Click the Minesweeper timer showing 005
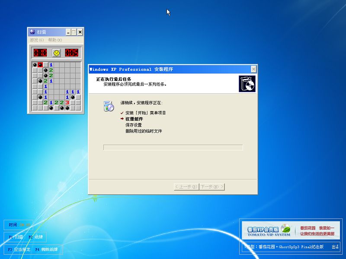The image size is (346, 259). 72,53
